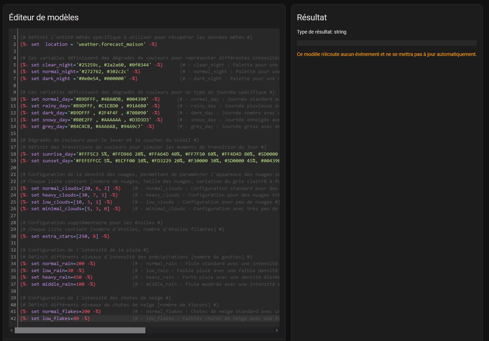Place cursor on the 'weather.forecast_maison' location string

pyautogui.click(x=110, y=44)
